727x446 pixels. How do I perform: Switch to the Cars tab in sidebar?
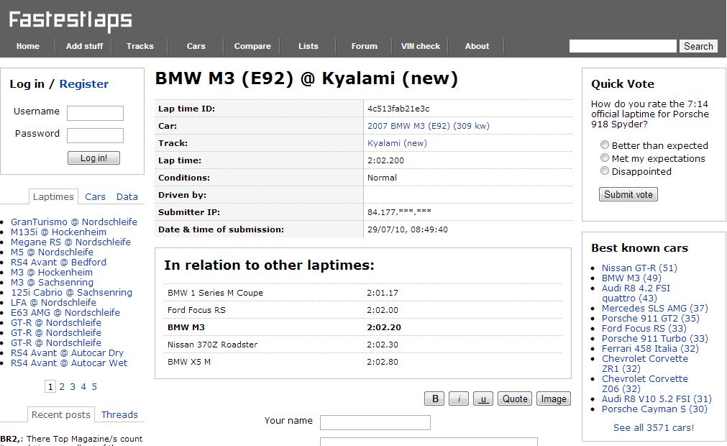pyautogui.click(x=95, y=196)
